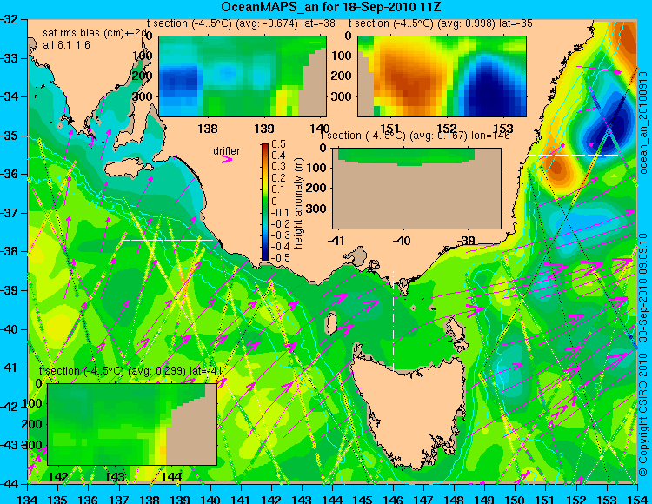
Task: Open the lat=-41 temperature section inset
Action: point(132,424)
